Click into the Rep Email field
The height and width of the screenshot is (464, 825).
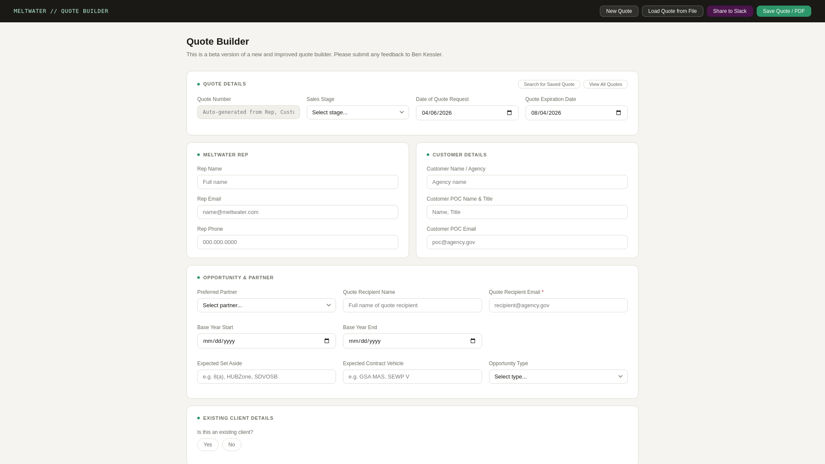tap(298, 212)
